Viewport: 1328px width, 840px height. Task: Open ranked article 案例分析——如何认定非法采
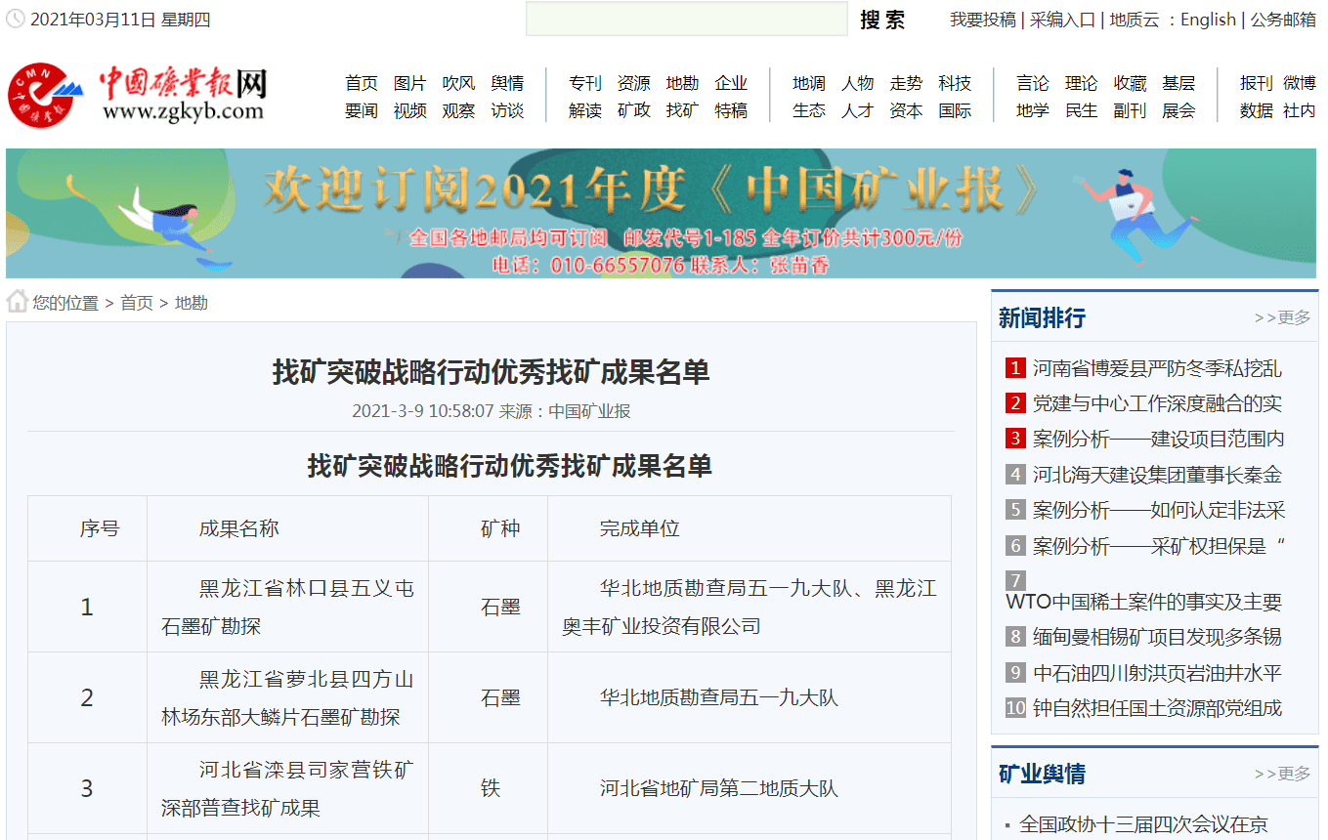[x=1159, y=510]
